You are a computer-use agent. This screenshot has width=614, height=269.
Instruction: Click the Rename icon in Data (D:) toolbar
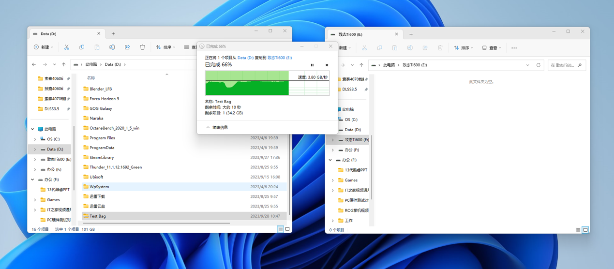pos(112,47)
